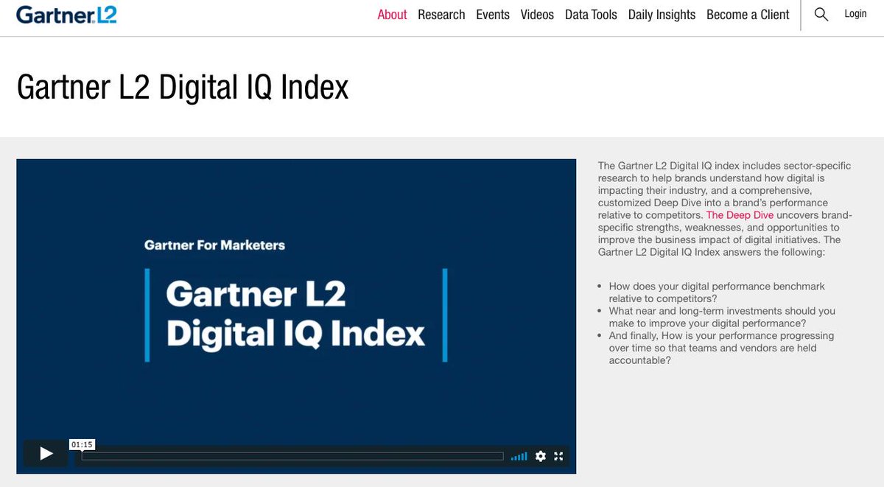Open the Data Tools menu item
Viewport: 884px width, 487px height.
click(591, 15)
